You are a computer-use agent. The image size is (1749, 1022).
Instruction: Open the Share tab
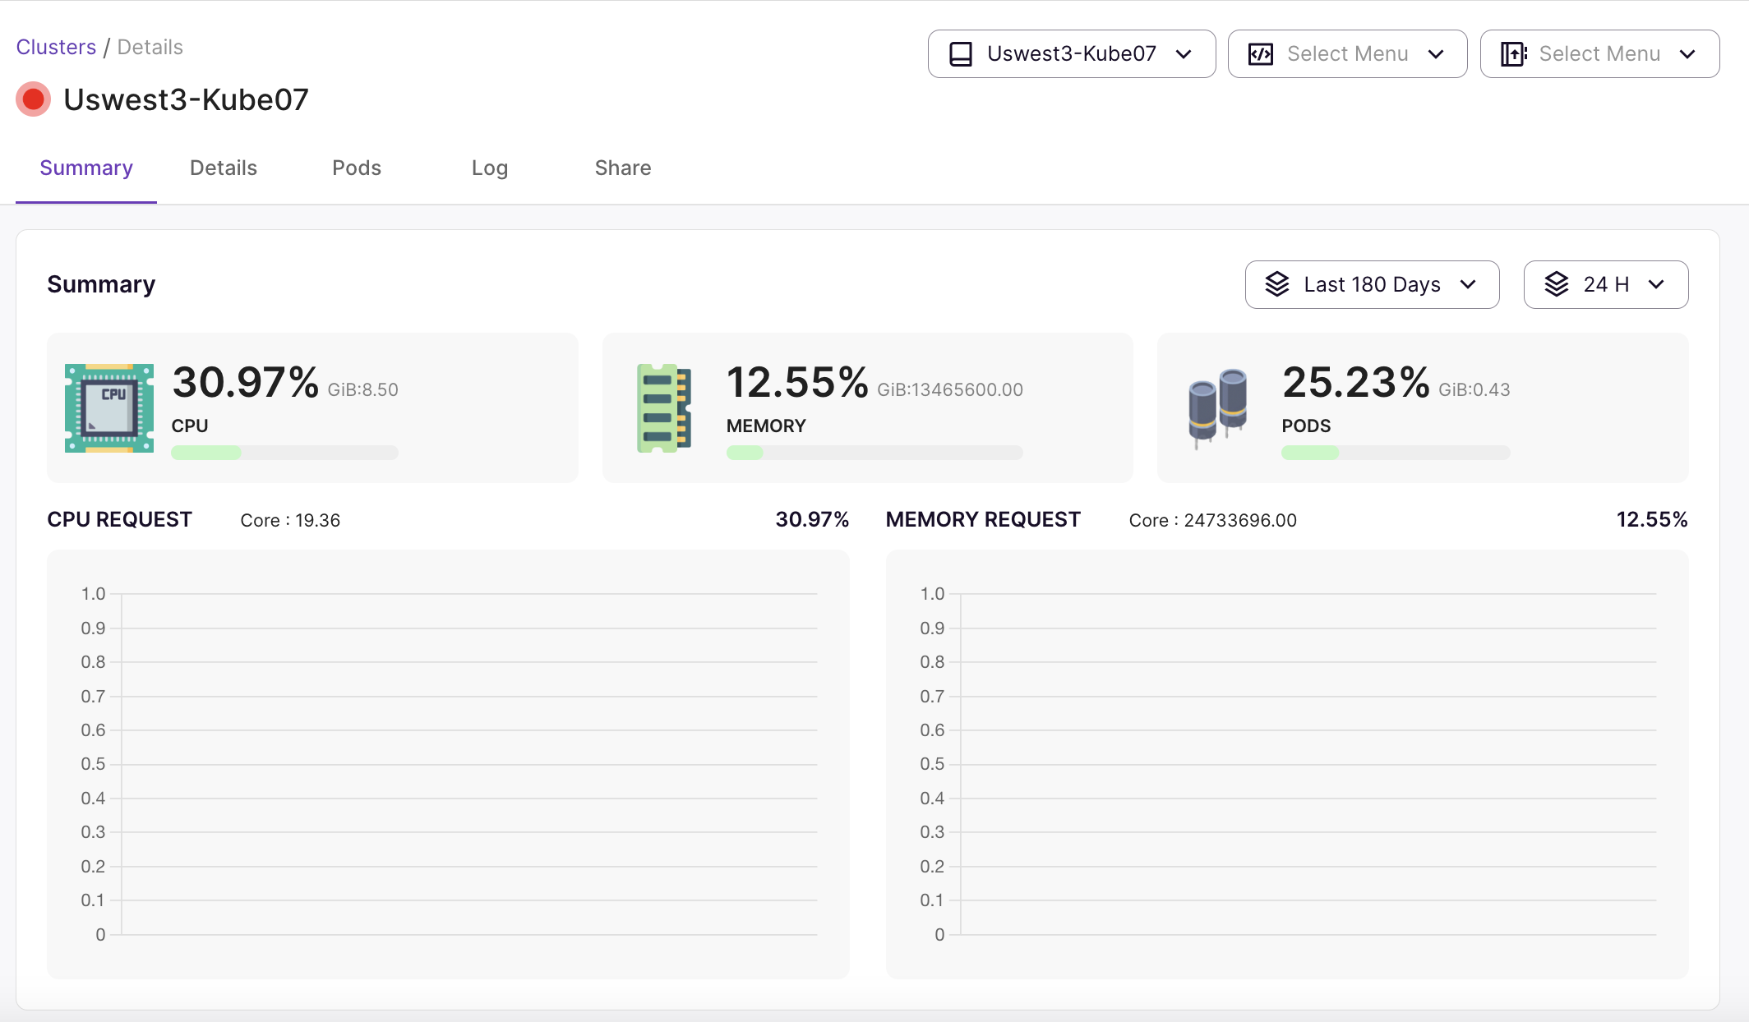click(x=623, y=168)
